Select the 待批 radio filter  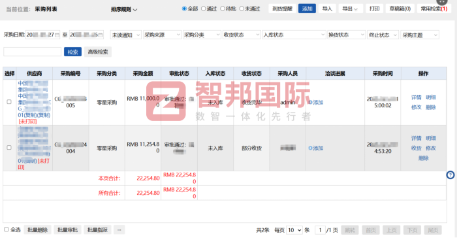point(223,8)
